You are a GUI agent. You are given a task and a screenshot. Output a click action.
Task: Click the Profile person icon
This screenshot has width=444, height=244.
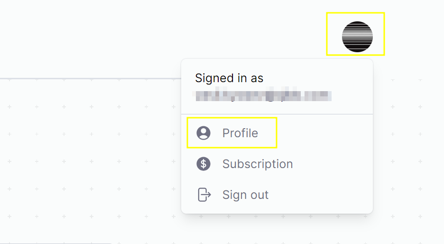click(x=203, y=133)
